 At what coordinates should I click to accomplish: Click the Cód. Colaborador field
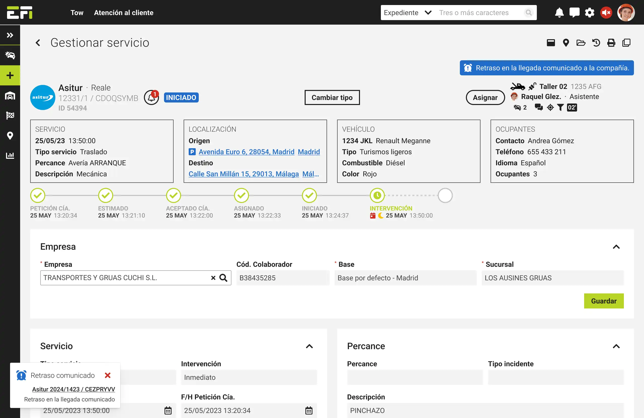(283, 278)
